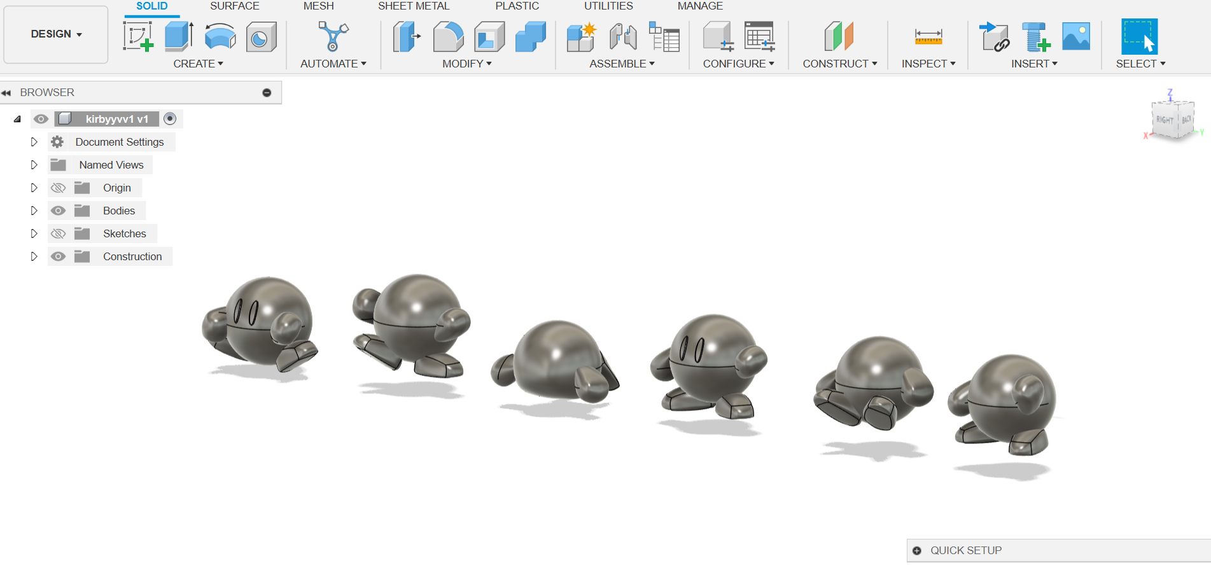Select the Press Pull tool
Viewport: 1211px width, 584px height.
(407, 36)
